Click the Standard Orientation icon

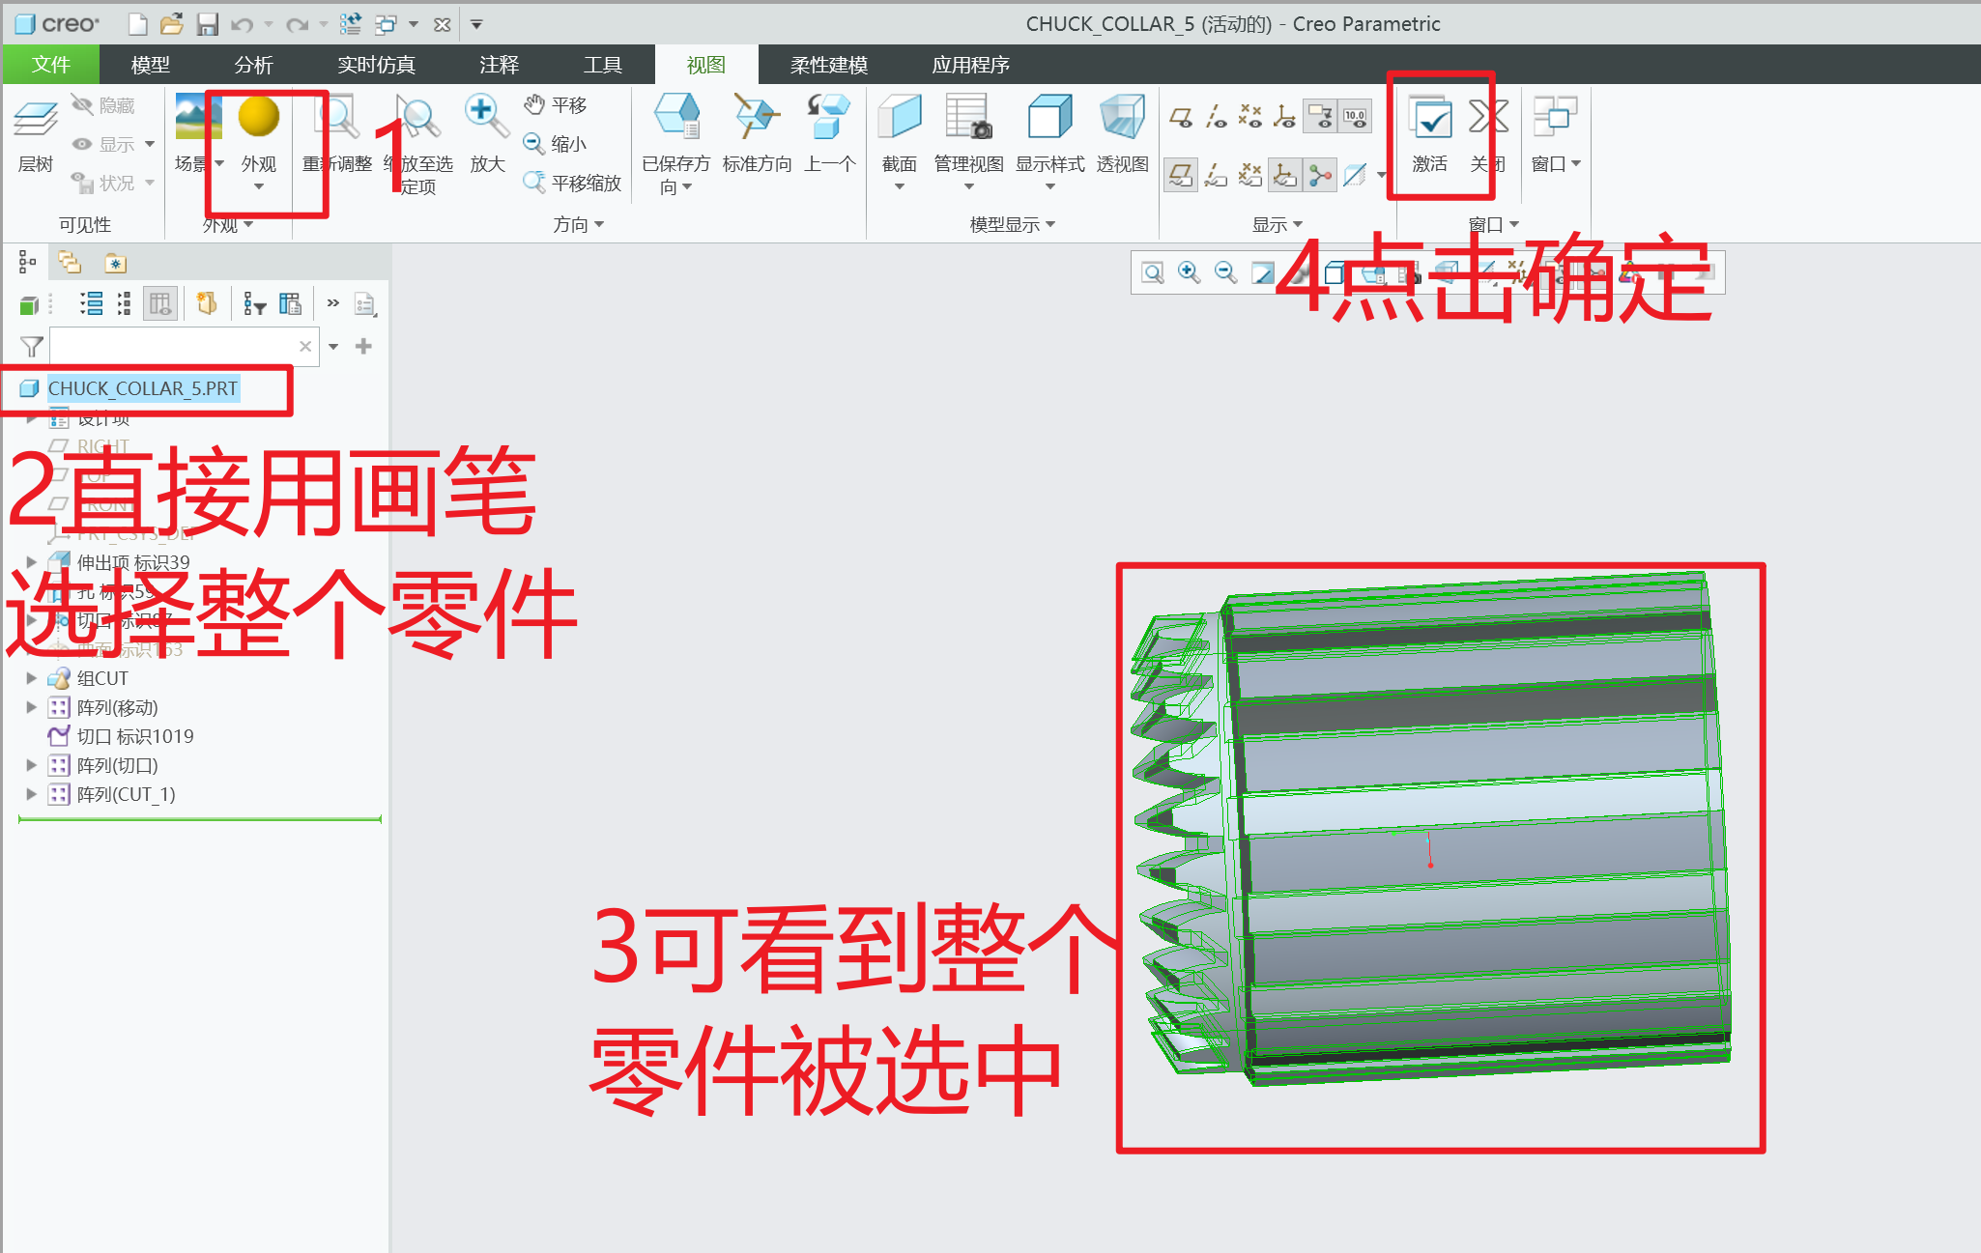point(756,117)
